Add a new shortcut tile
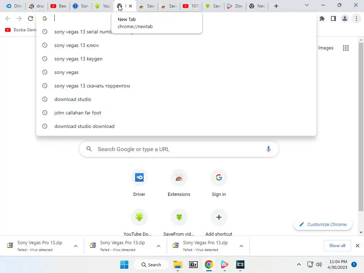Screen dimensions: 364x273 [219, 223]
